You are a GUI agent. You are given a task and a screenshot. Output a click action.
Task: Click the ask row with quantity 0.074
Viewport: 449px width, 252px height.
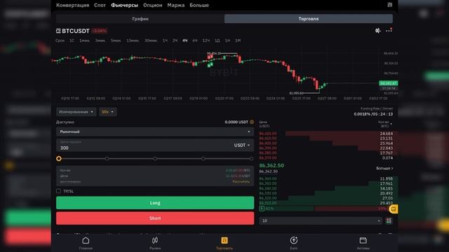[x=326, y=157]
